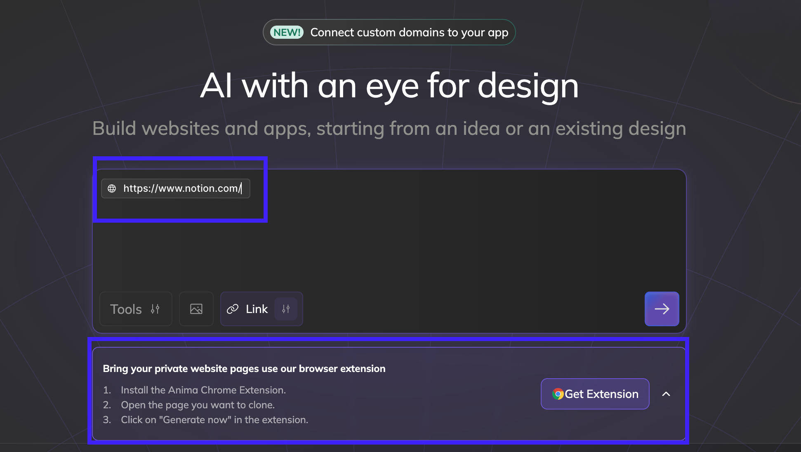Collapse the browser extension panel chevron
The width and height of the screenshot is (801, 452).
[x=666, y=394]
